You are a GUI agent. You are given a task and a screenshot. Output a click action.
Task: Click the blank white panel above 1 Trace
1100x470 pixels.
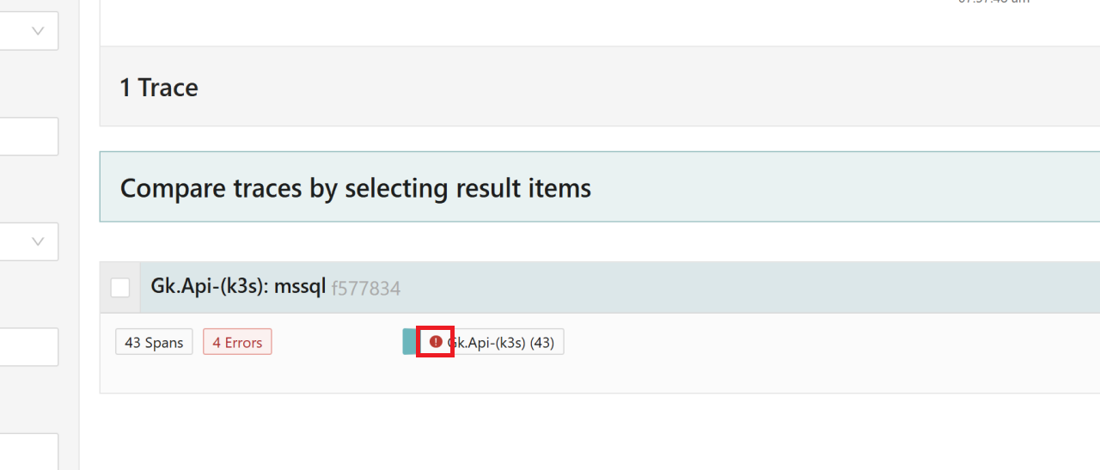pos(516,21)
